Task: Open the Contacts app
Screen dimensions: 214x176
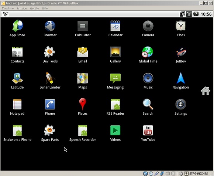Action: [17, 55]
